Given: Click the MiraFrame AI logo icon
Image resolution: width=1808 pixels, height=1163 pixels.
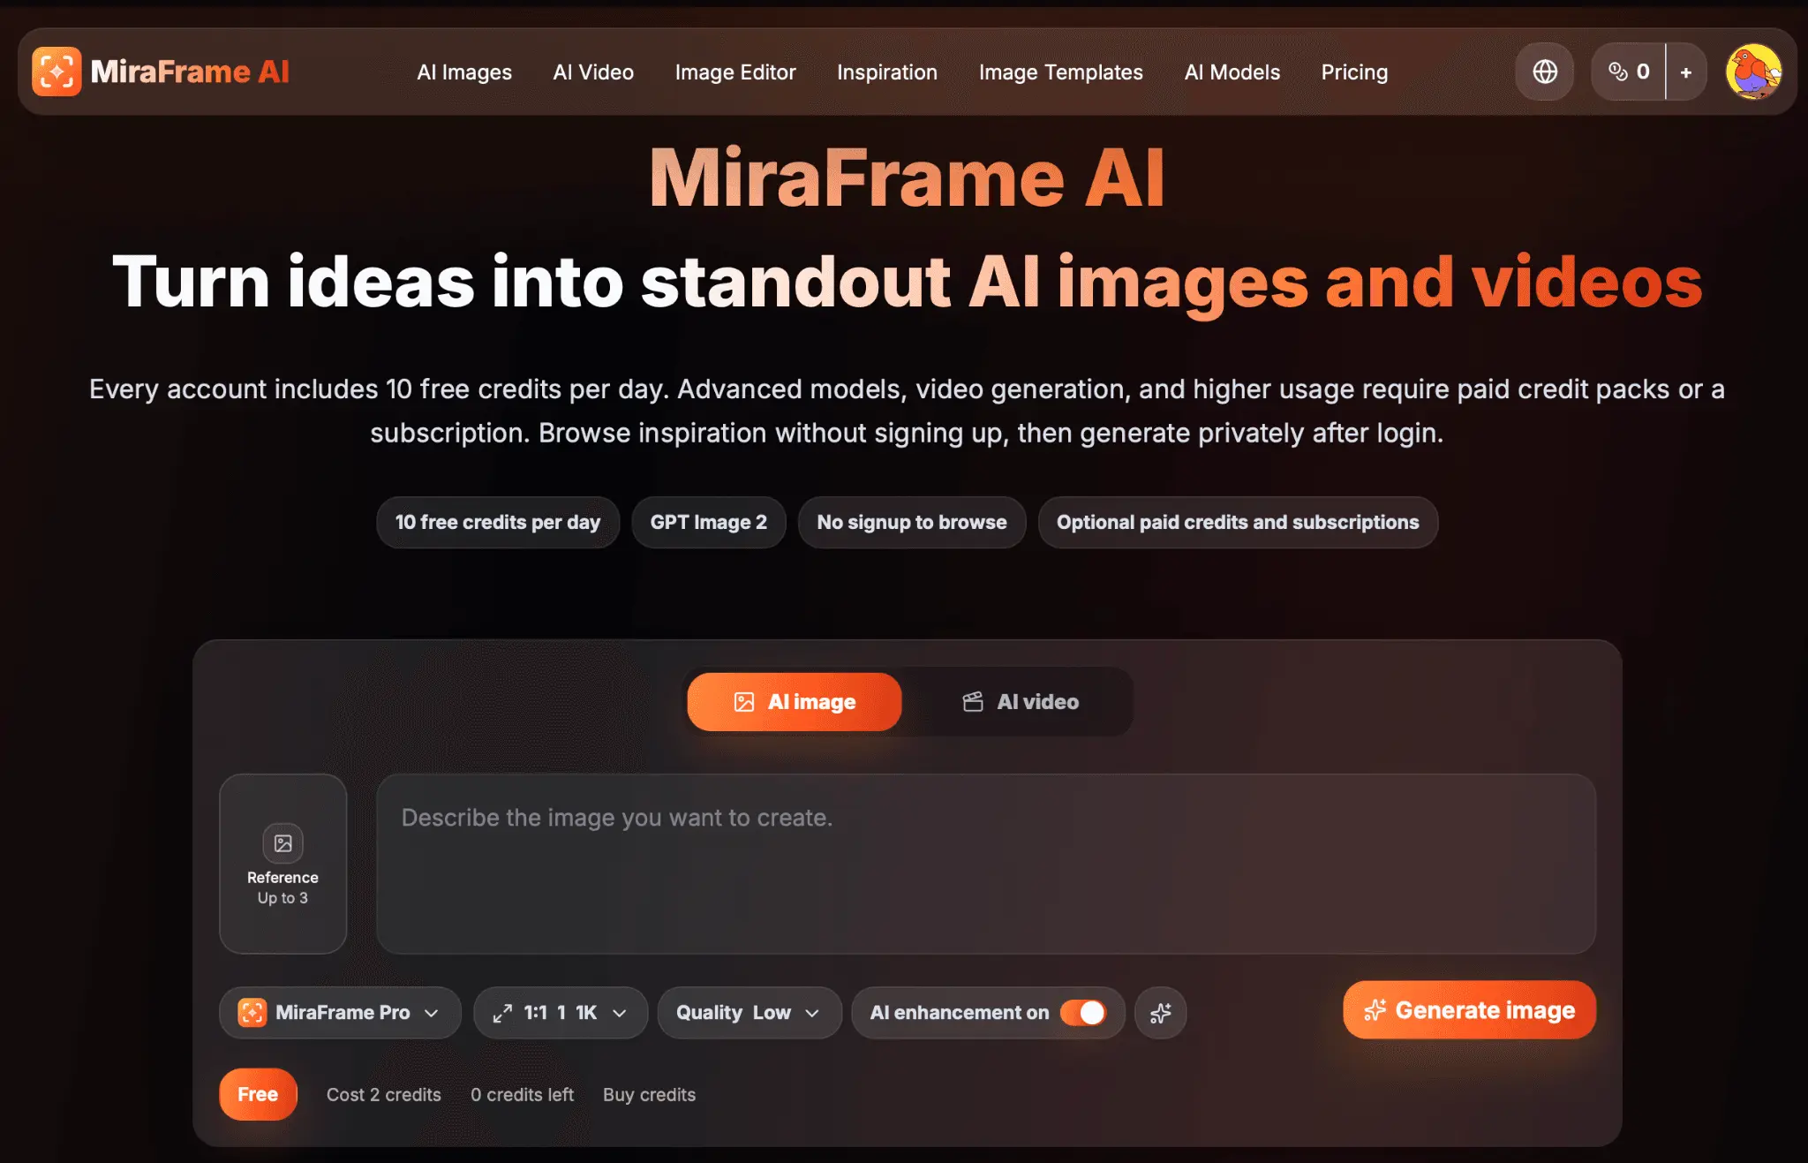Looking at the screenshot, I should 56,72.
